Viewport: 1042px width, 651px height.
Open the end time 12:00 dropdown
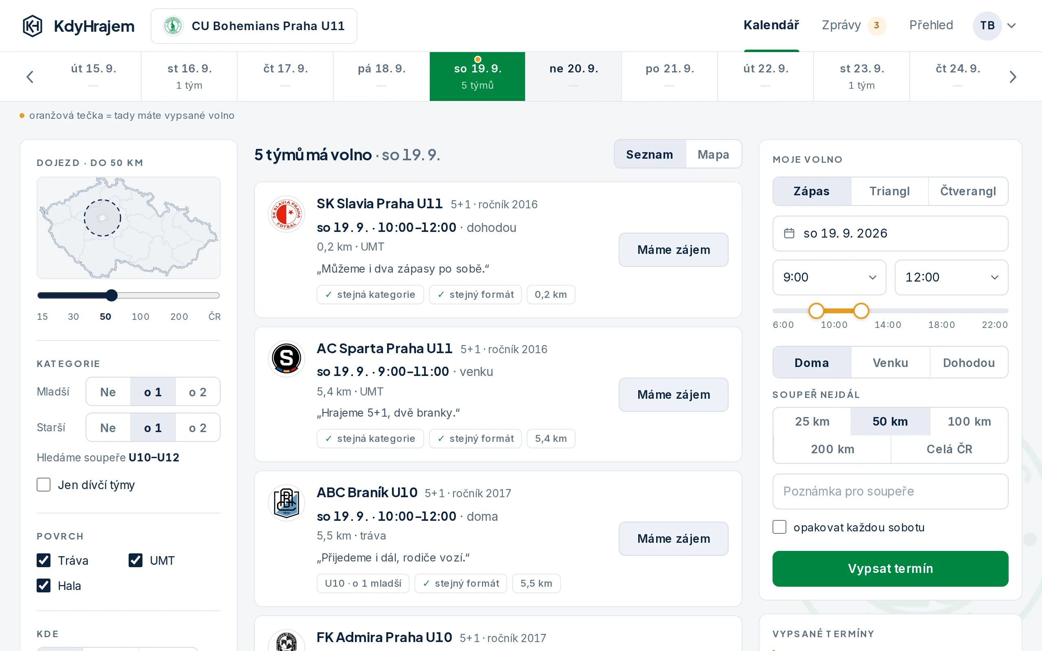coord(952,277)
